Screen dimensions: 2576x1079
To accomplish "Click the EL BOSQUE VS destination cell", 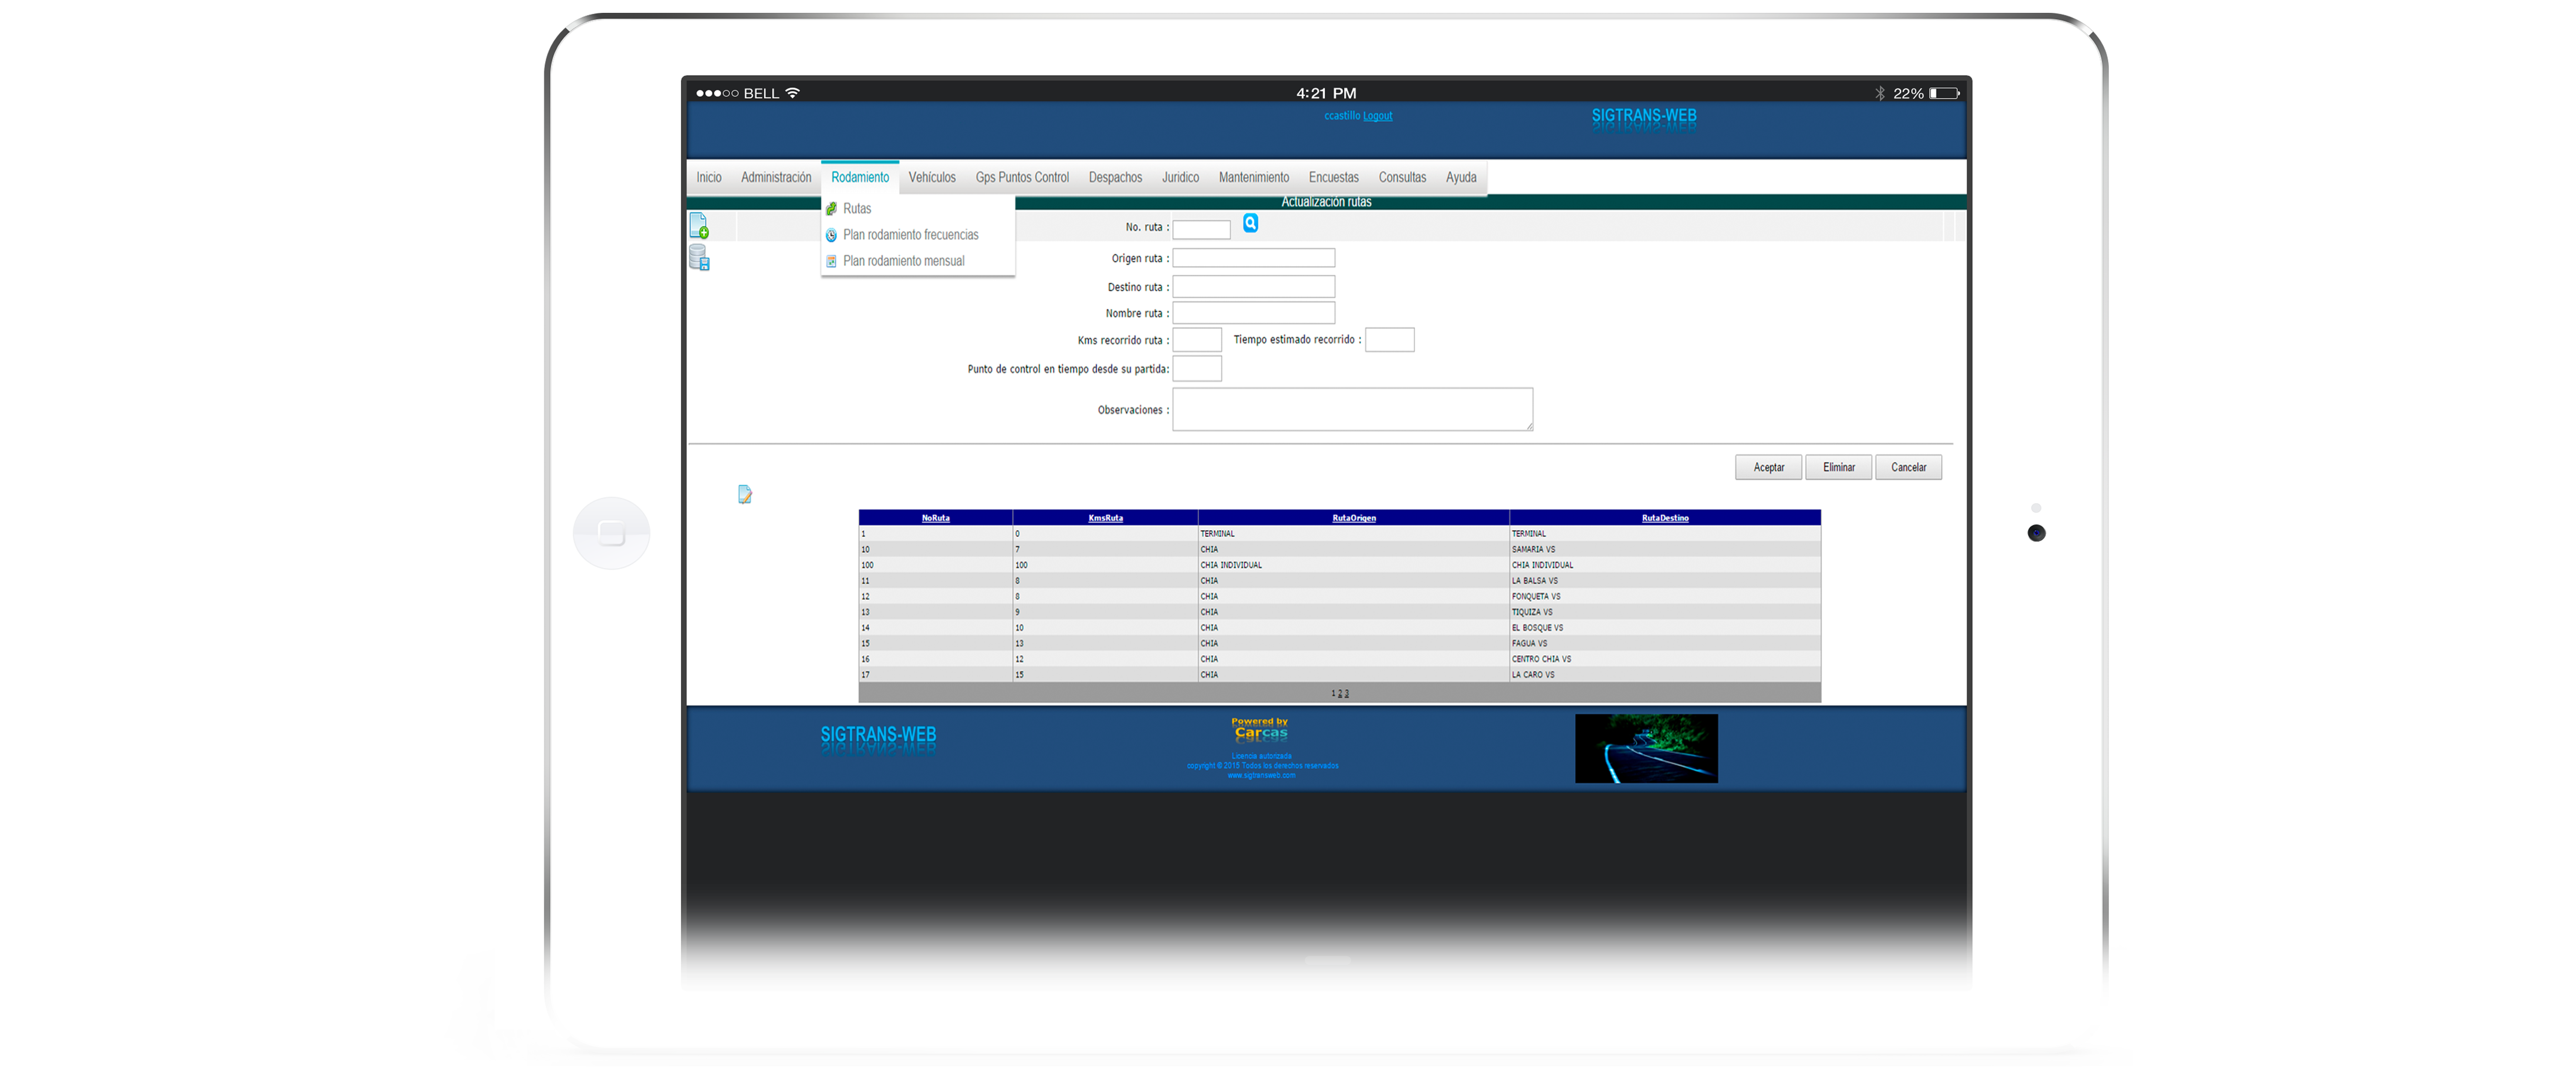I will pos(1664,628).
